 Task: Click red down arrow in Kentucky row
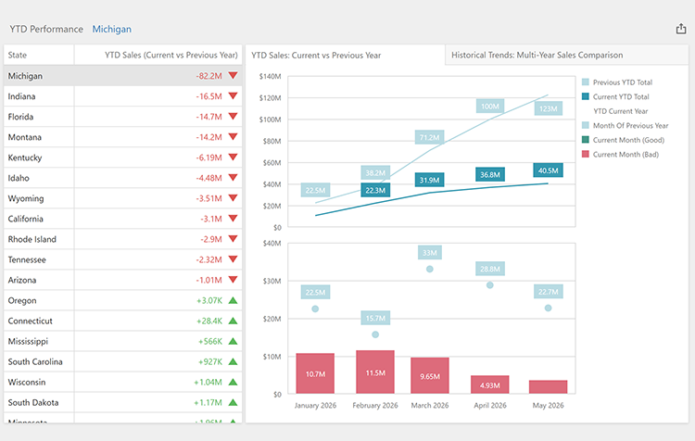pos(234,157)
